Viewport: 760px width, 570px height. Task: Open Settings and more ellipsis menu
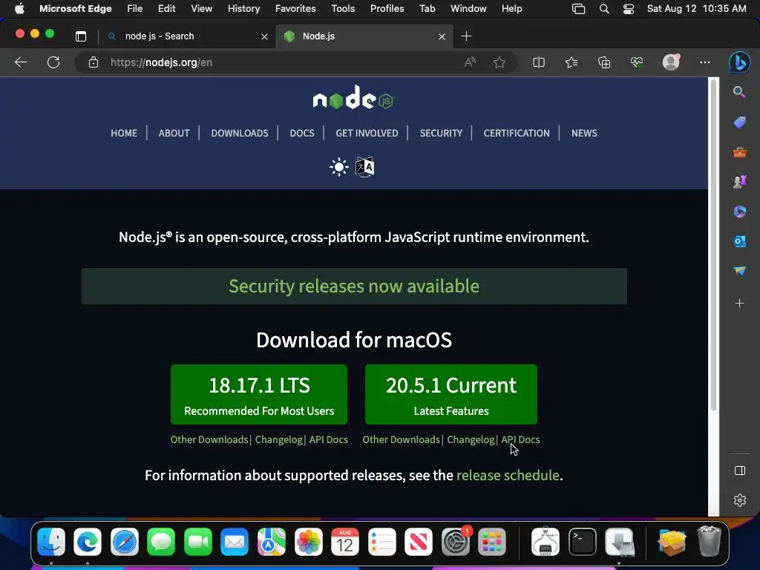705,62
